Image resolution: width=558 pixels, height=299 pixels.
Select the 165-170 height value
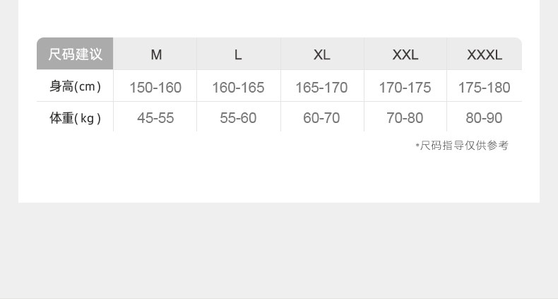tap(321, 88)
